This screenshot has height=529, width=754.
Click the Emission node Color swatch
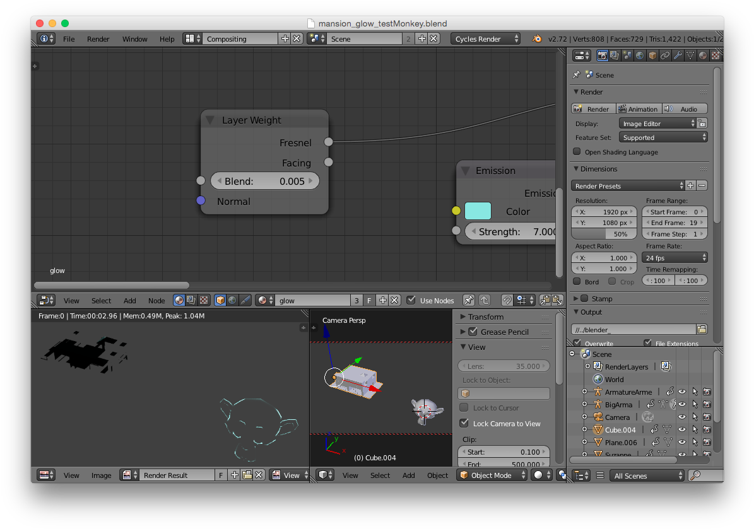coord(478,211)
